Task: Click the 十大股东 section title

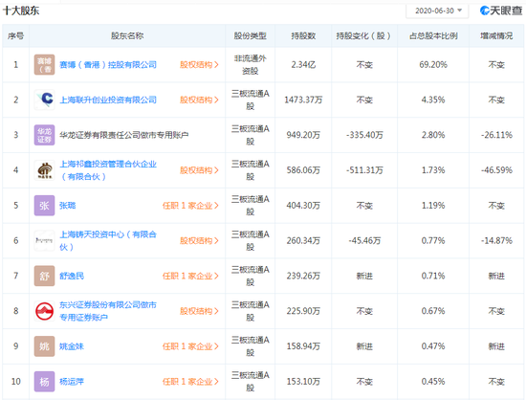Action: (21, 11)
